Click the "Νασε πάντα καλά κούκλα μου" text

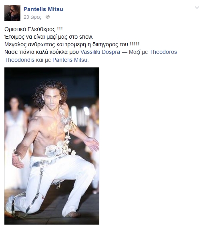click(42, 52)
